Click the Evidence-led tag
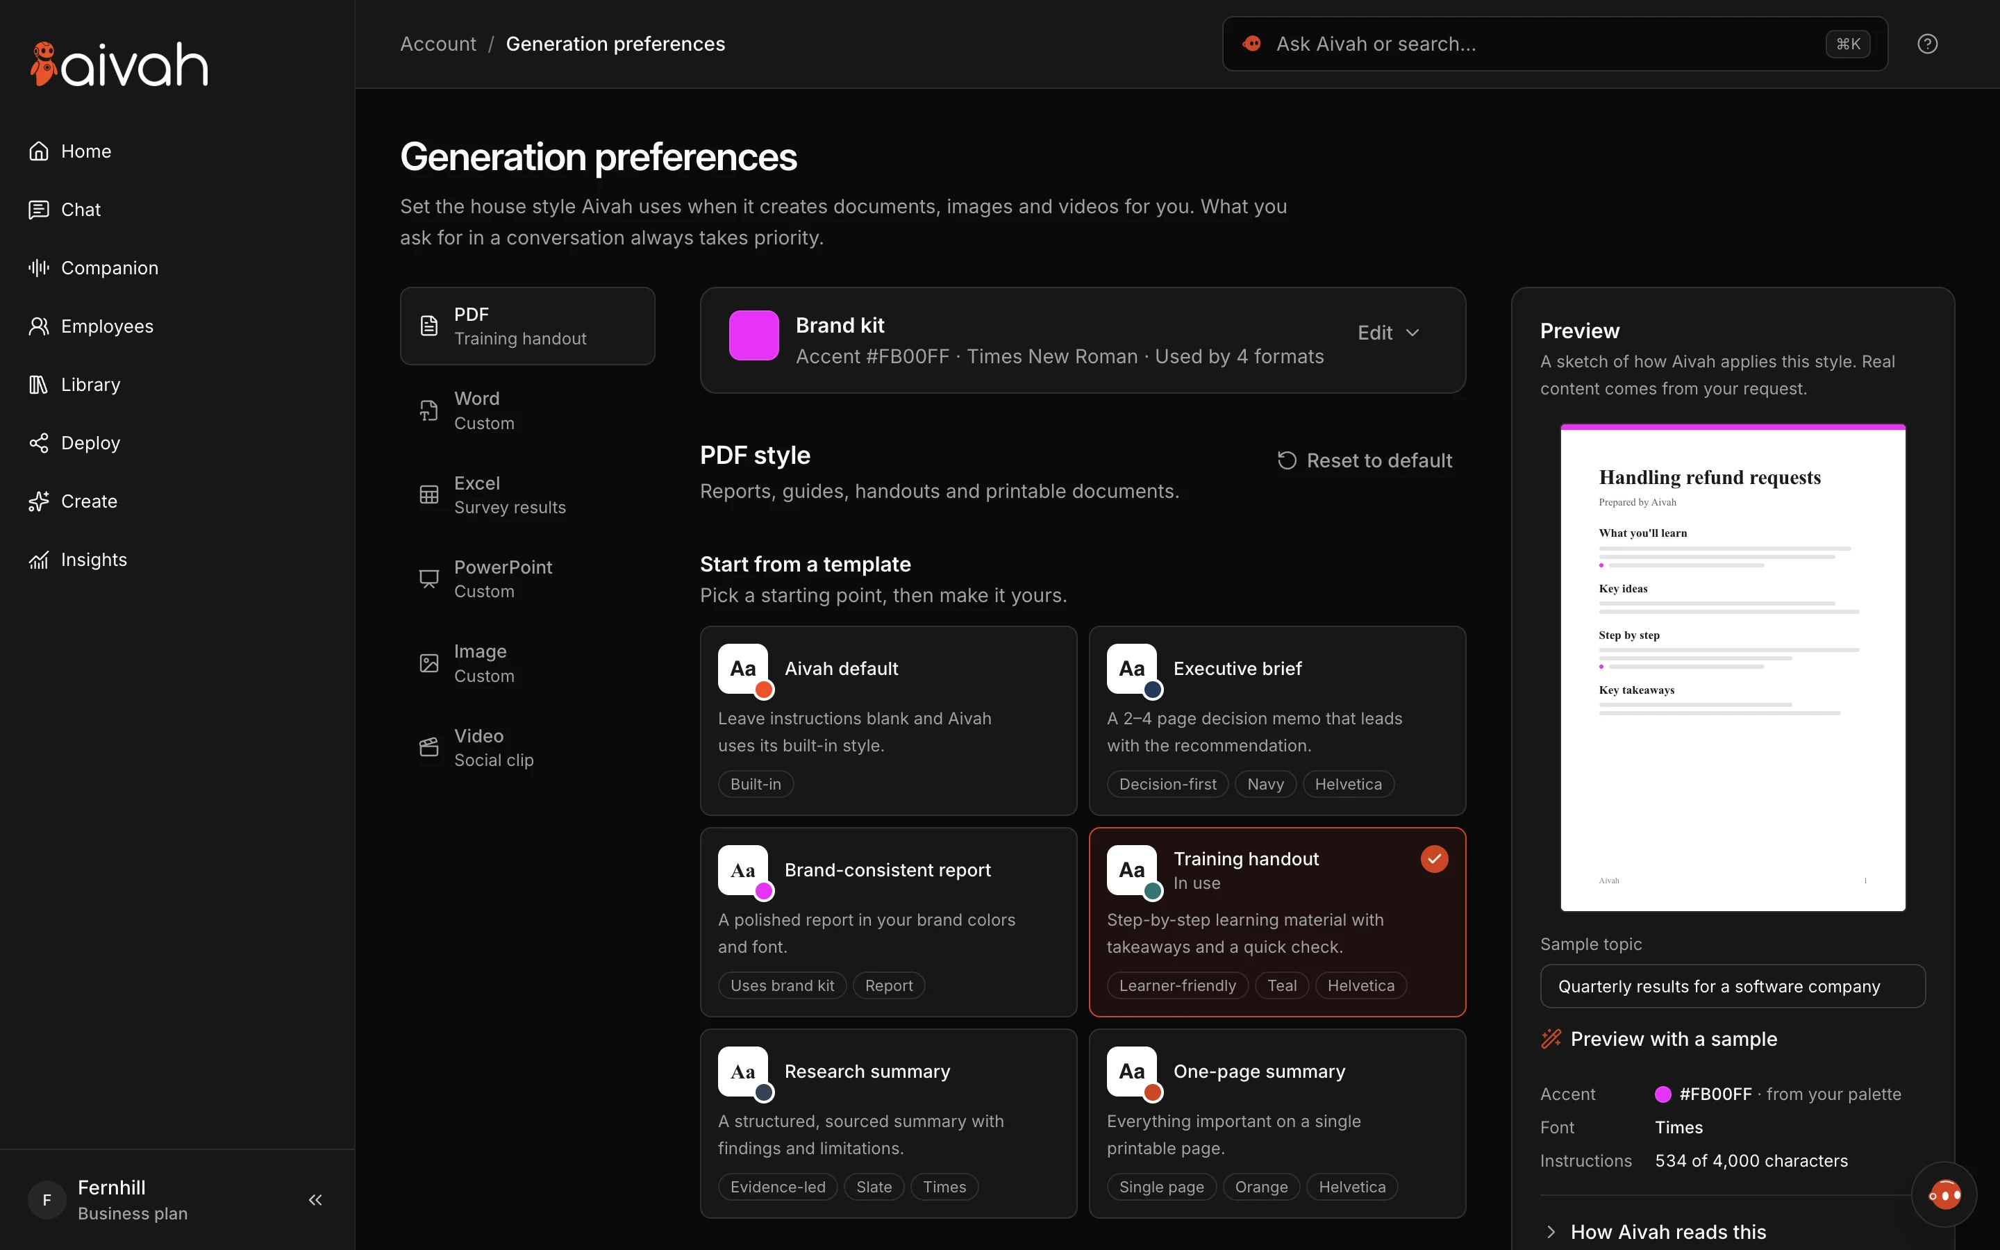 (x=778, y=1186)
